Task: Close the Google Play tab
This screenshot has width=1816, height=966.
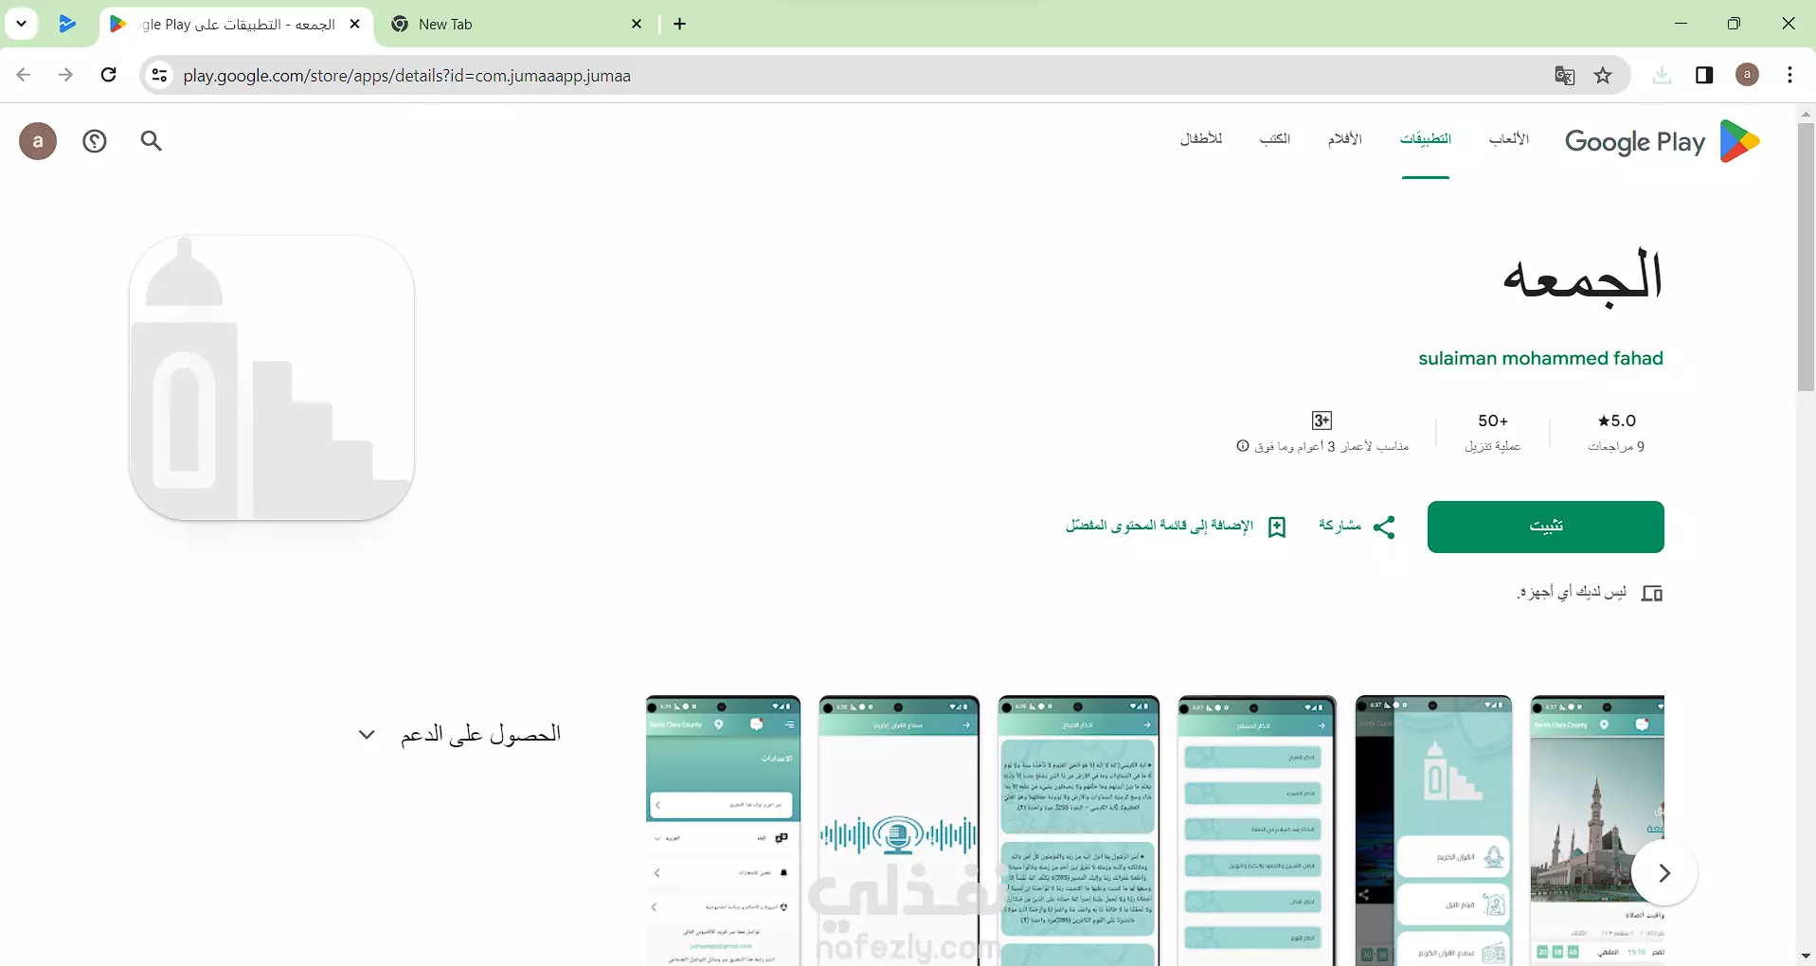Action: coord(355,24)
